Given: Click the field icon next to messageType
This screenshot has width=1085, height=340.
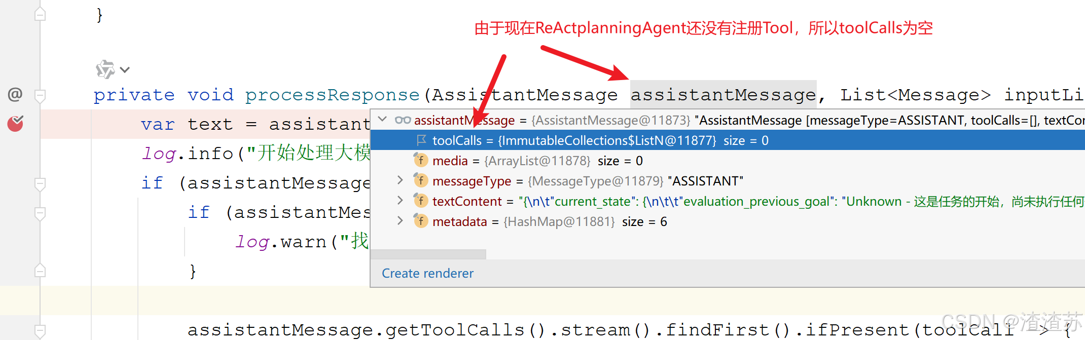Looking at the screenshot, I should [x=420, y=180].
